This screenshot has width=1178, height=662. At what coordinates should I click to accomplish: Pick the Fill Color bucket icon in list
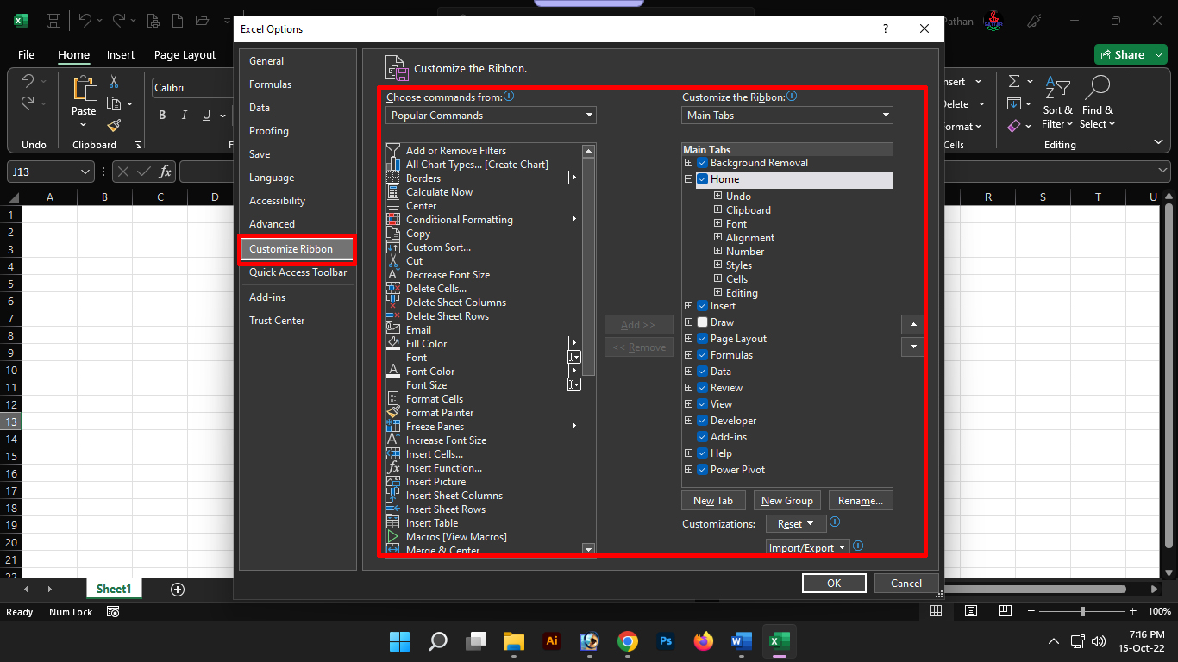393,343
